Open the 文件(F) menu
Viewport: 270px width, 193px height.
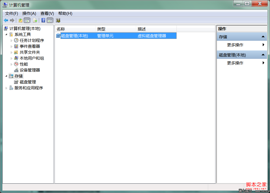click(x=11, y=13)
